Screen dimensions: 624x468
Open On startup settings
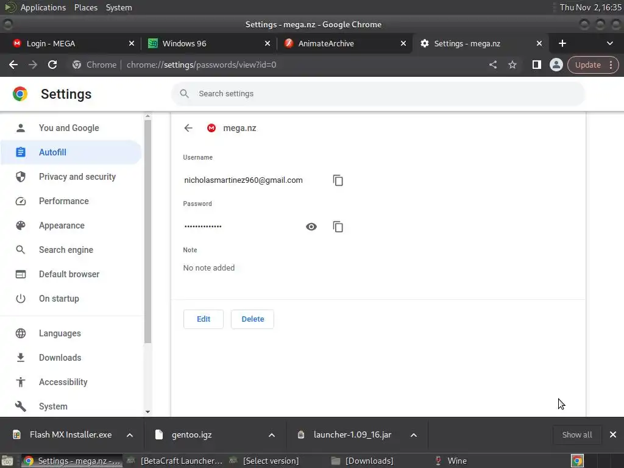71,299
